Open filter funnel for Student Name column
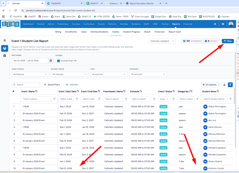The width and height of the screenshot is (239, 173). point(230,99)
